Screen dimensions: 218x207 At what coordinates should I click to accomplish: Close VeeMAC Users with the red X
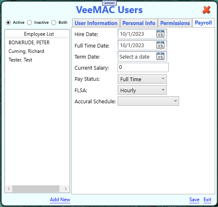pos(207,10)
